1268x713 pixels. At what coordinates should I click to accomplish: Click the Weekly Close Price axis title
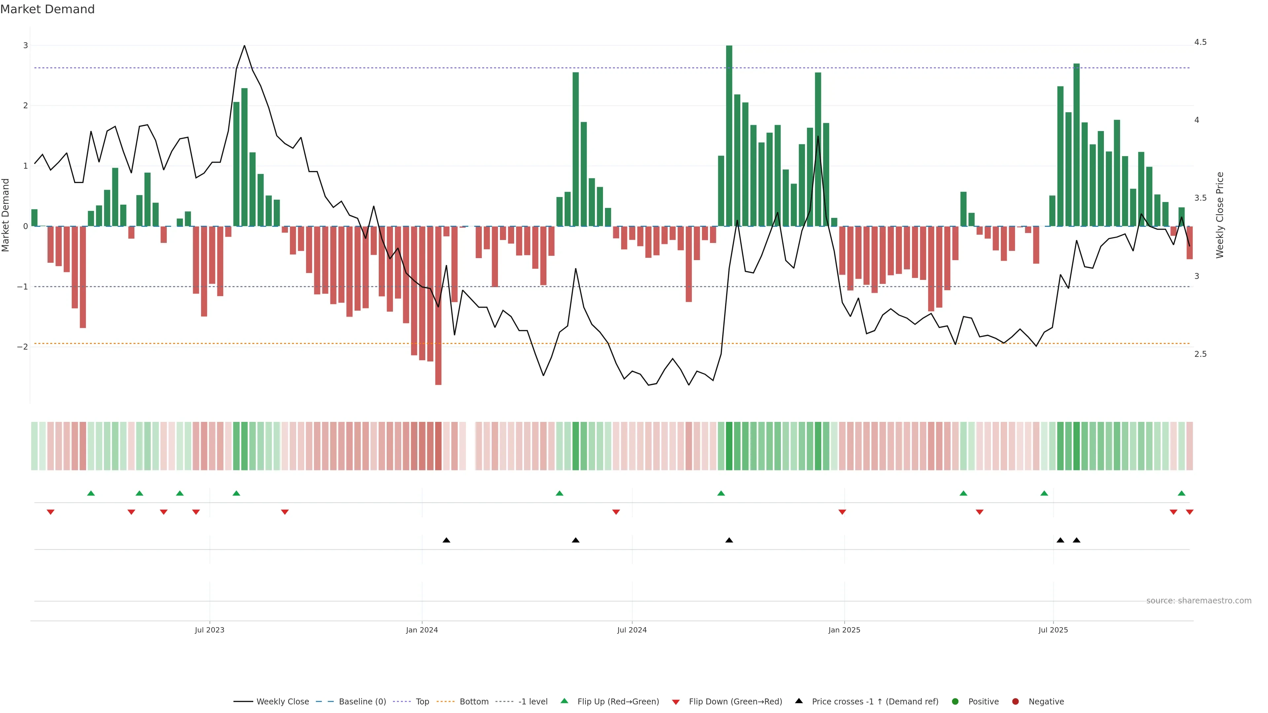coord(1220,215)
